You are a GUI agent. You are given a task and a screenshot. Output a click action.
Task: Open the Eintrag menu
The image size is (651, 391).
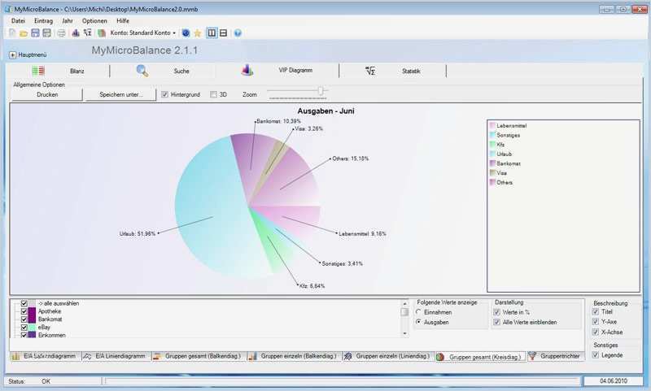[x=43, y=21]
